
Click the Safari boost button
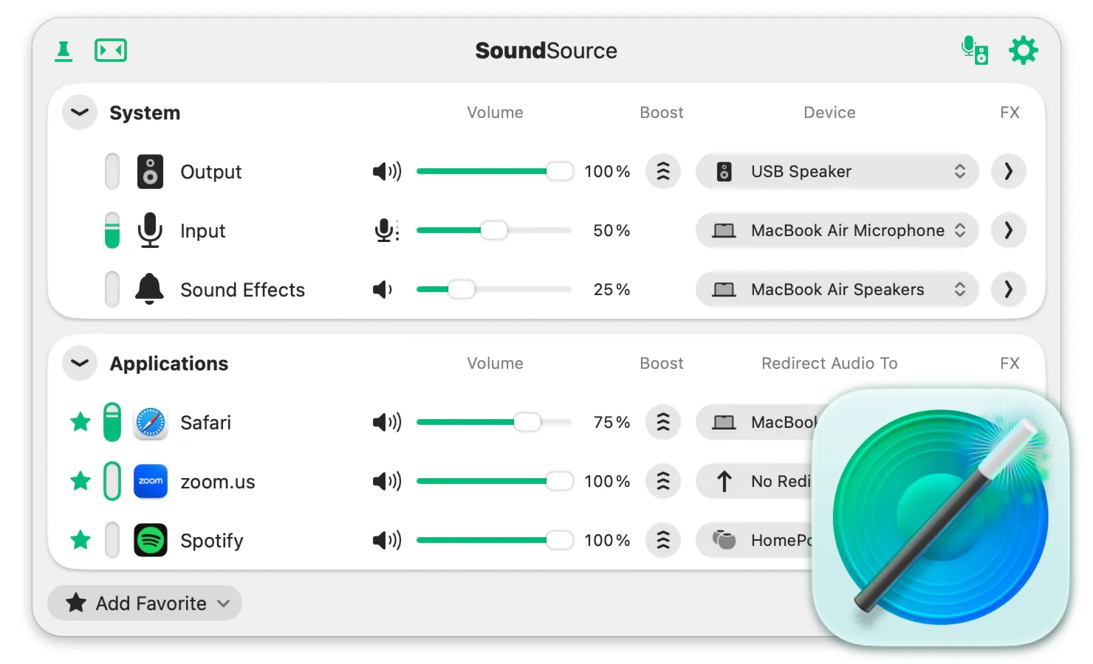(663, 423)
